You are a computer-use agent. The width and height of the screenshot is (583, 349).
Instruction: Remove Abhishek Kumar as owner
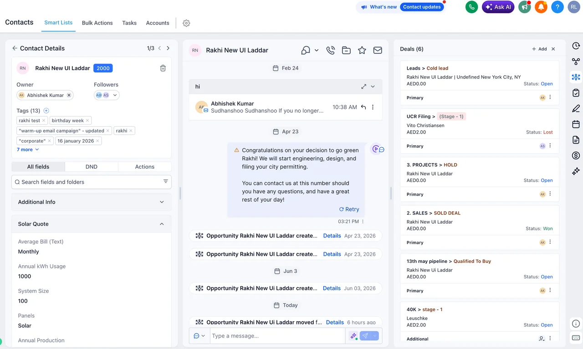69,95
